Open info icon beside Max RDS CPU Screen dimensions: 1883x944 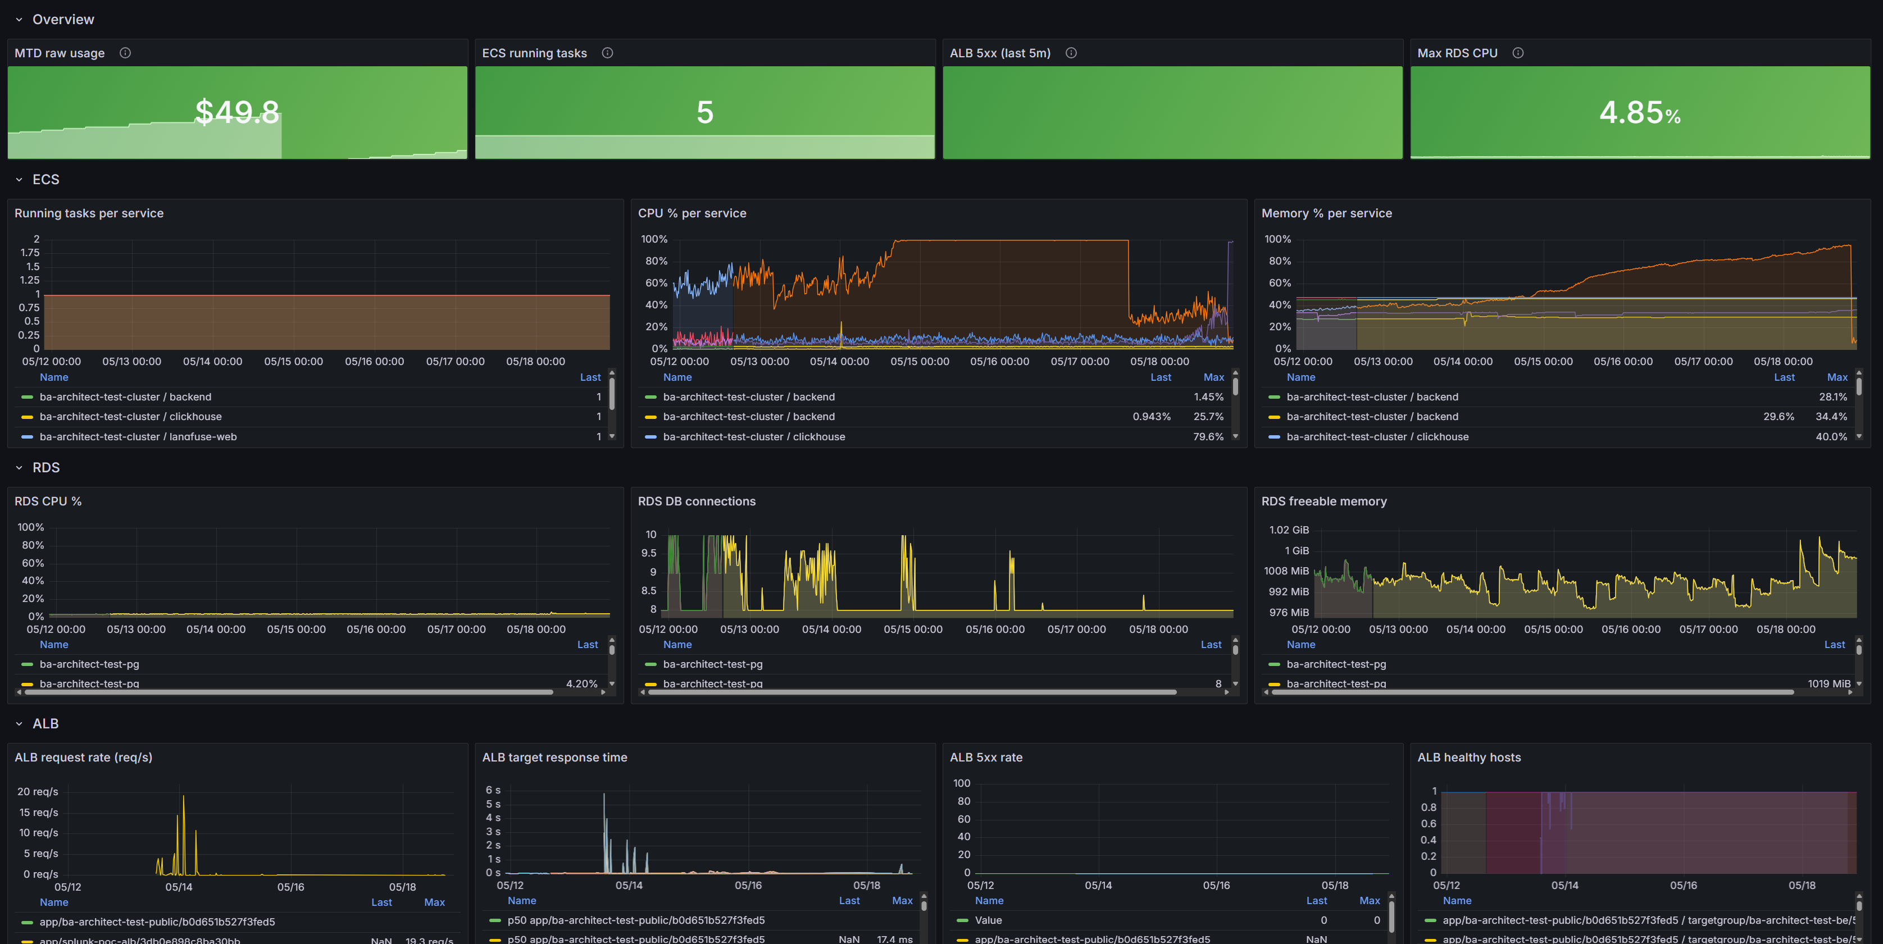[1518, 53]
